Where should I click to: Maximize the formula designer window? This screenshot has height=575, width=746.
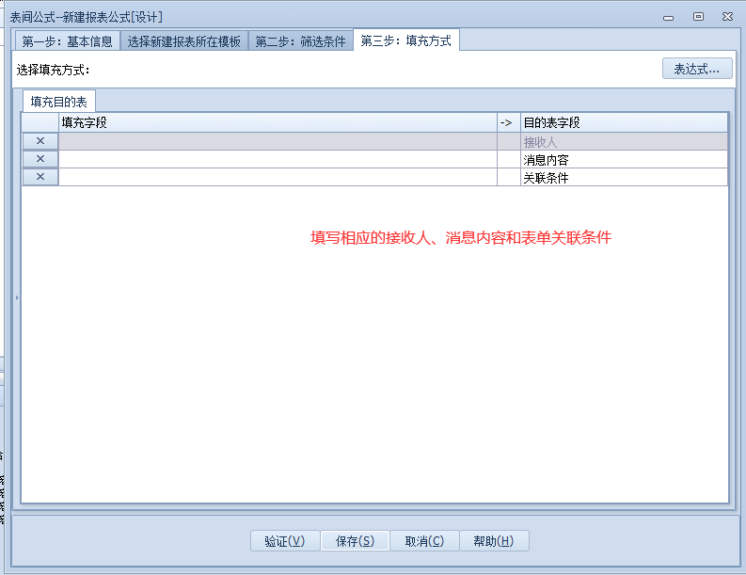[698, 16]
